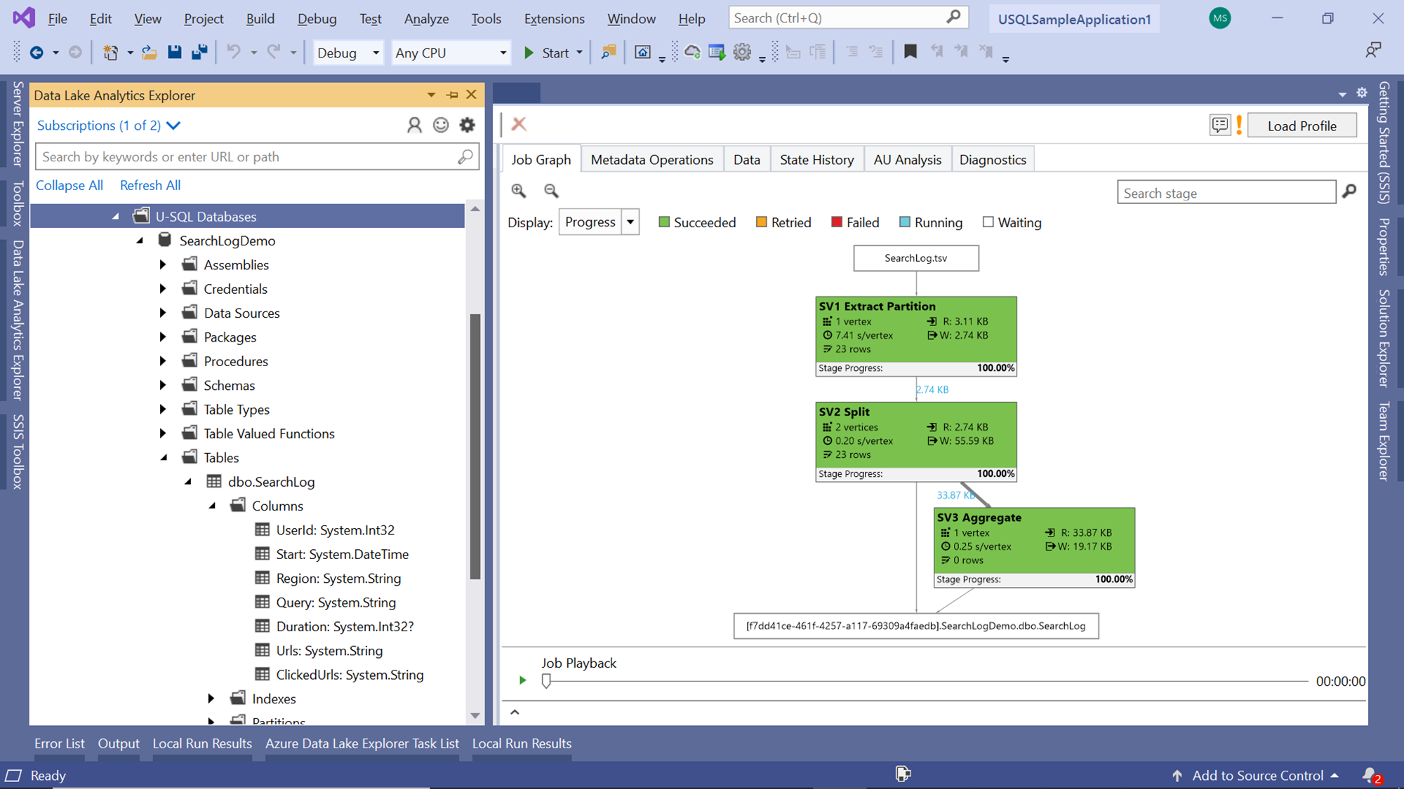This screenshot has height=789, width=1404.
Task: Click the Save All toolbar icon
Action: pyautogui.click(x=199, y=52)
